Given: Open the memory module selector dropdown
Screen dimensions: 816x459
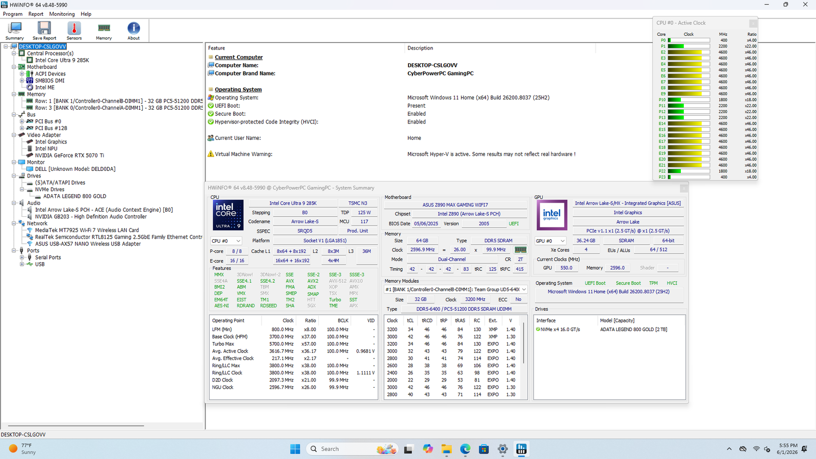Looking at the screenshot, I should (x=455, y=289).
